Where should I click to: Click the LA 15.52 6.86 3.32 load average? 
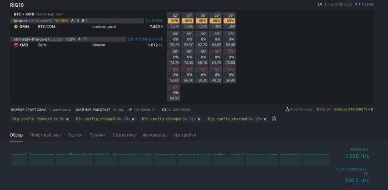334,5
